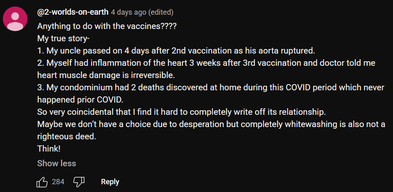This screenshot has height=192, width=393.
Task: Click the word "Think!"
Action: coord(49,149)
